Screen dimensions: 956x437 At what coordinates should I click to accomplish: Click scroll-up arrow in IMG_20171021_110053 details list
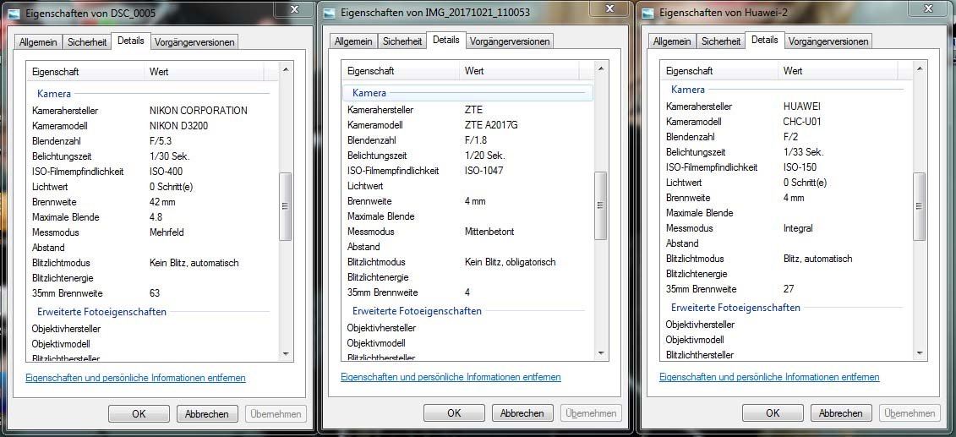(600, 70)
